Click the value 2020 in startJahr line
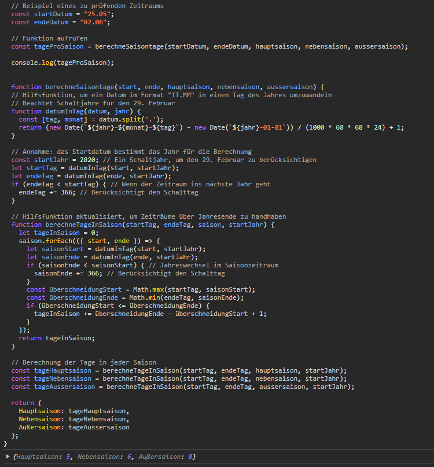 pyautogui.click(x=87, y=160)
